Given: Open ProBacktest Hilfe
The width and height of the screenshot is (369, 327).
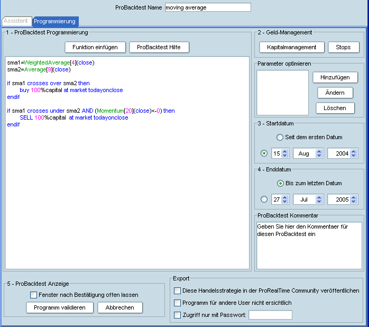Looking at the screenshot, I should pyautogui.click(x=159, y=47).
